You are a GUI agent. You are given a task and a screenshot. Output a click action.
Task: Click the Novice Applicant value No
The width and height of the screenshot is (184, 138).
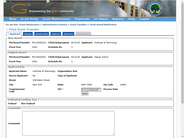[x=34, y=76]
